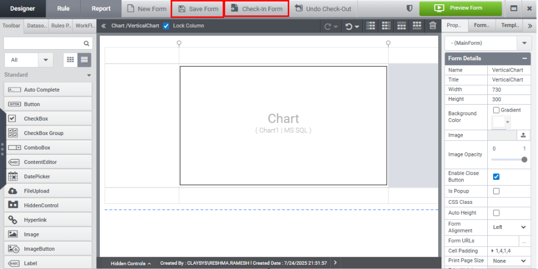
Task: Adjust the Image Opacity slider handle
Action: (x=524, y=159)
